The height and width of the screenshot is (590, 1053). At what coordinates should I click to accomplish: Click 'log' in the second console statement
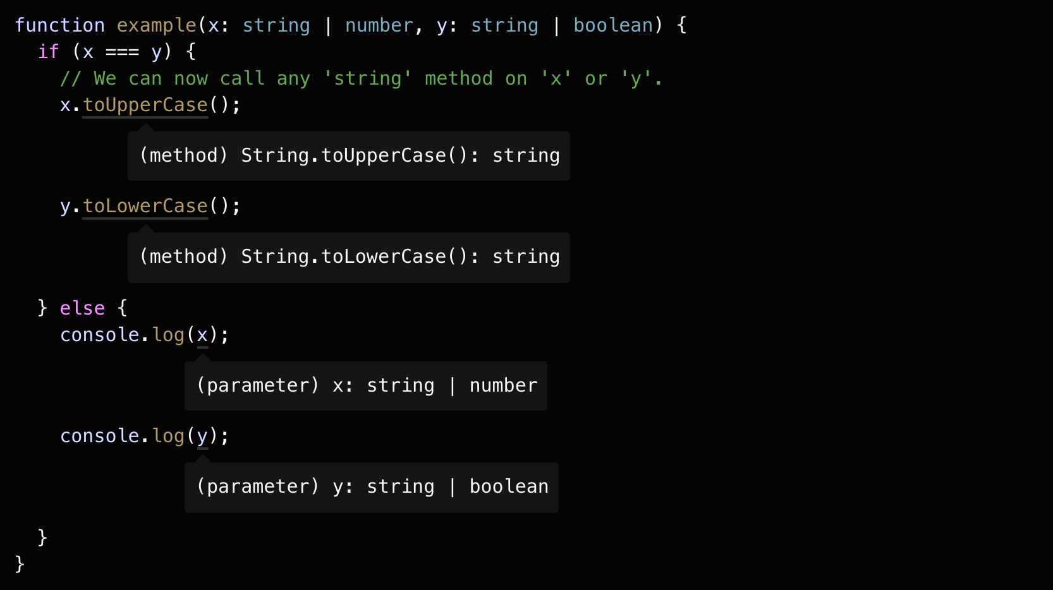(x=168, y=436)
